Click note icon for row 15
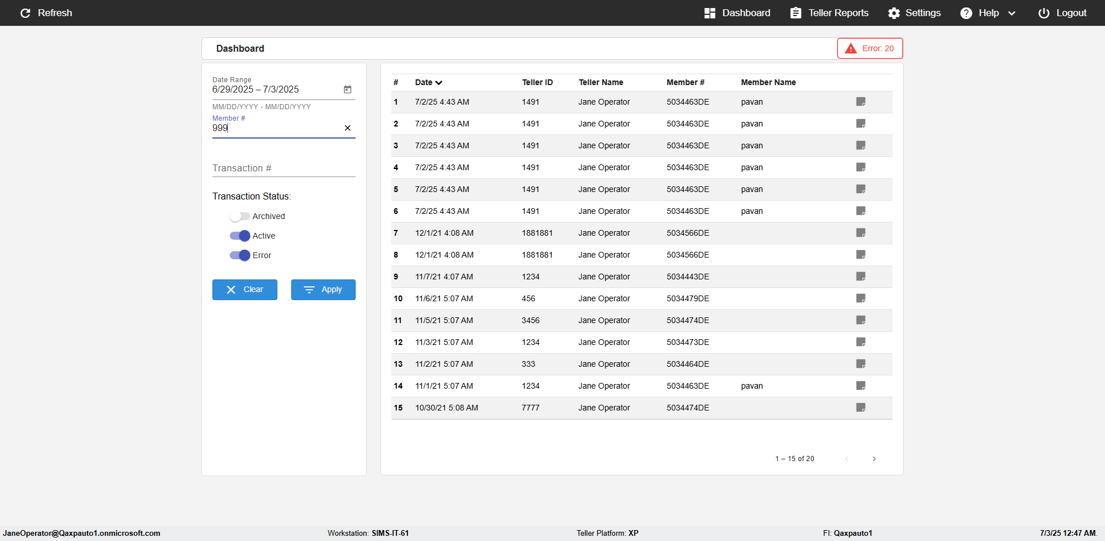 (860, 408)
